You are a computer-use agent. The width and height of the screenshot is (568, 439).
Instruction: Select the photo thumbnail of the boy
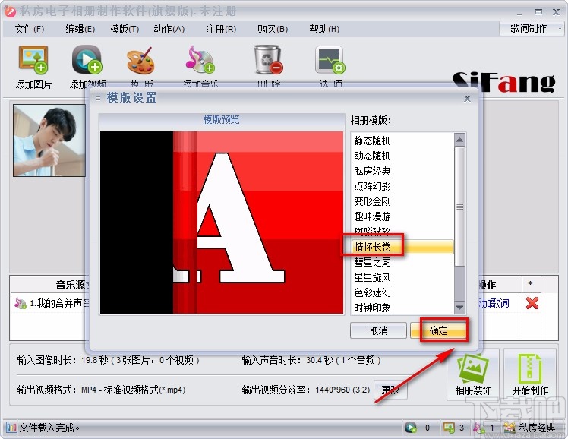click(49, 141)
